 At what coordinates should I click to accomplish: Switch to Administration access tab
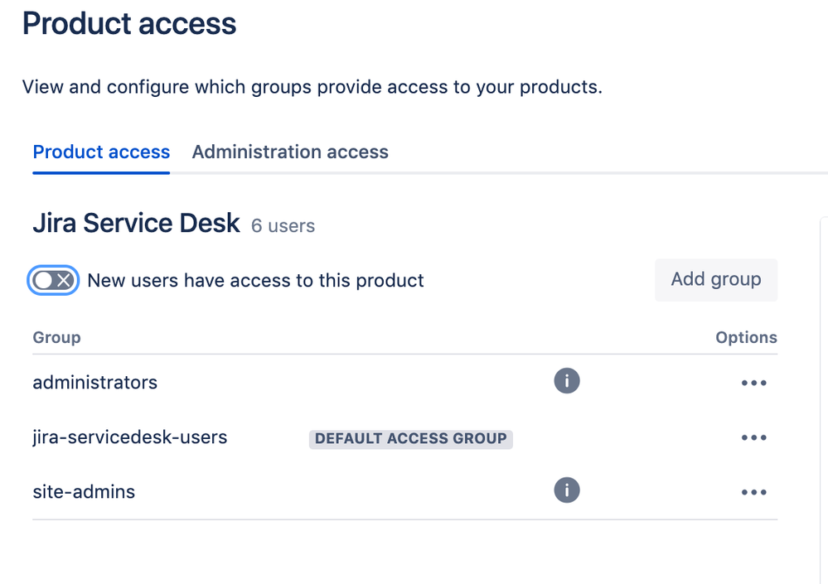(x=290, y=152)
